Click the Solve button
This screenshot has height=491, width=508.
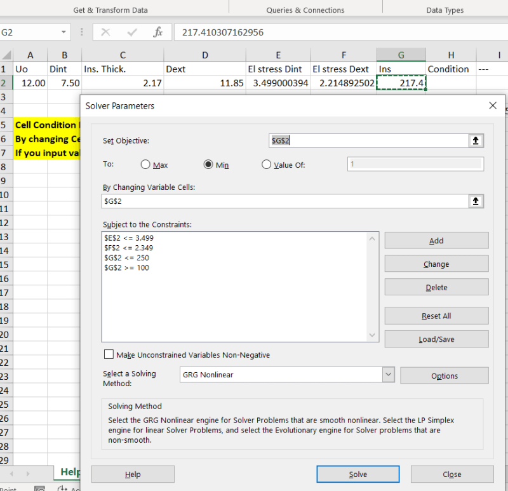click(358, 474)
